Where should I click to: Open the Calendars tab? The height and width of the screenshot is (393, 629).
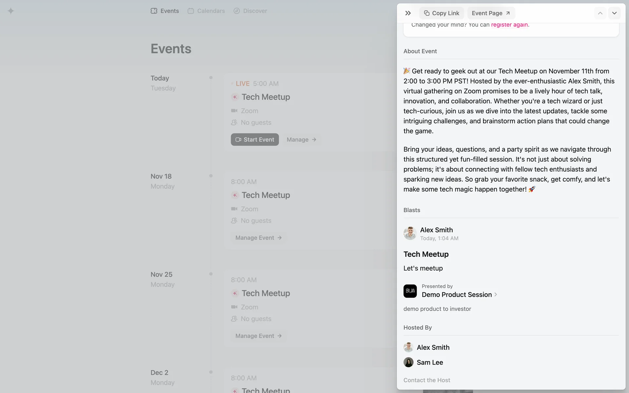coord(206,11)
